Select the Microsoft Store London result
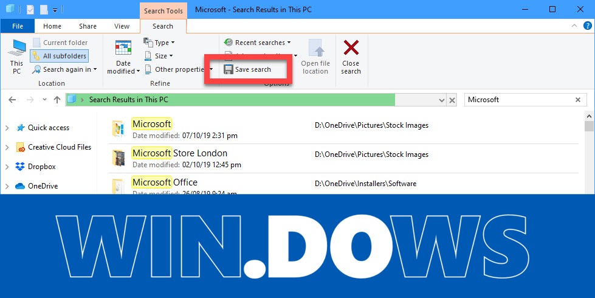 click(343, 158)
